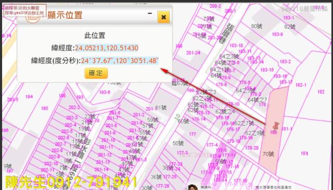Click parcel label 182-1

301,85
